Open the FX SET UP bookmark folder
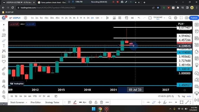The height and width of the screenshot is (112, 199). point(8,12)
